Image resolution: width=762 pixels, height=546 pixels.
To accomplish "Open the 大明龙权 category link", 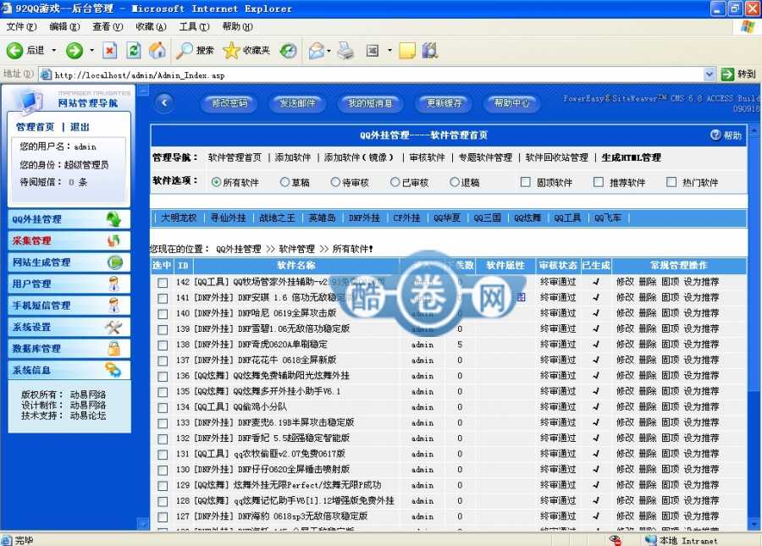I will click(x=179, y=218).
